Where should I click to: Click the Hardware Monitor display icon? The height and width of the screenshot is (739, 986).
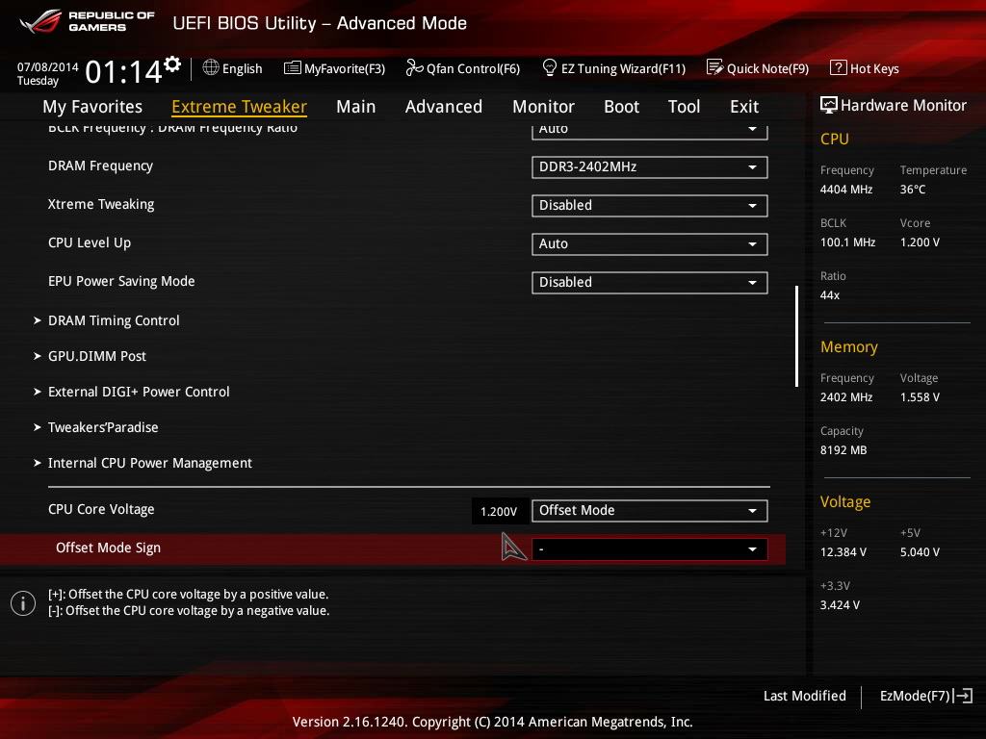tap(829, 105)
